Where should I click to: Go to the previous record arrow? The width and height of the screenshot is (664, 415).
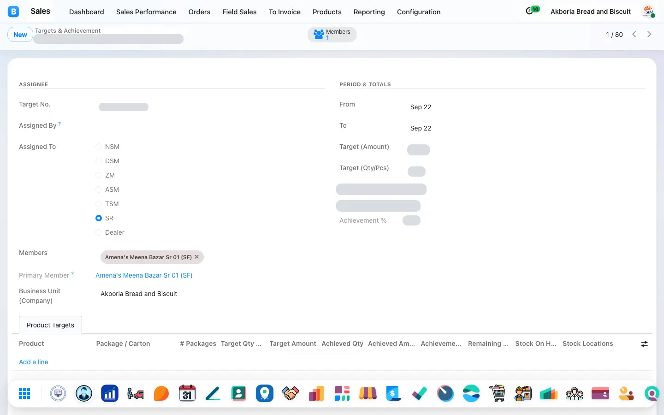[x=634, y=34]
